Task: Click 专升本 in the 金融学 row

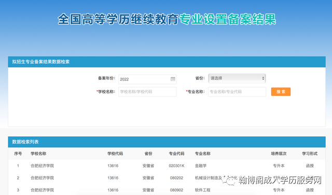Action: click(x=279, y=166)
